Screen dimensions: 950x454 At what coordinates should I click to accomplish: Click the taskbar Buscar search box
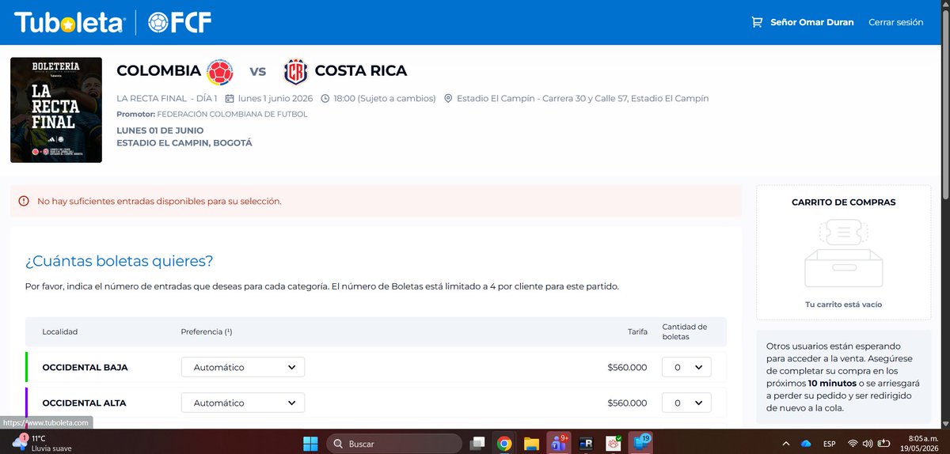click(x=393, y=443)
